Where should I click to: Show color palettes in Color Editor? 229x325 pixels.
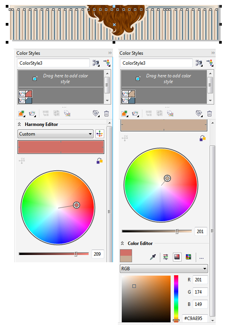pyautogui.click(x=189, y=257)
